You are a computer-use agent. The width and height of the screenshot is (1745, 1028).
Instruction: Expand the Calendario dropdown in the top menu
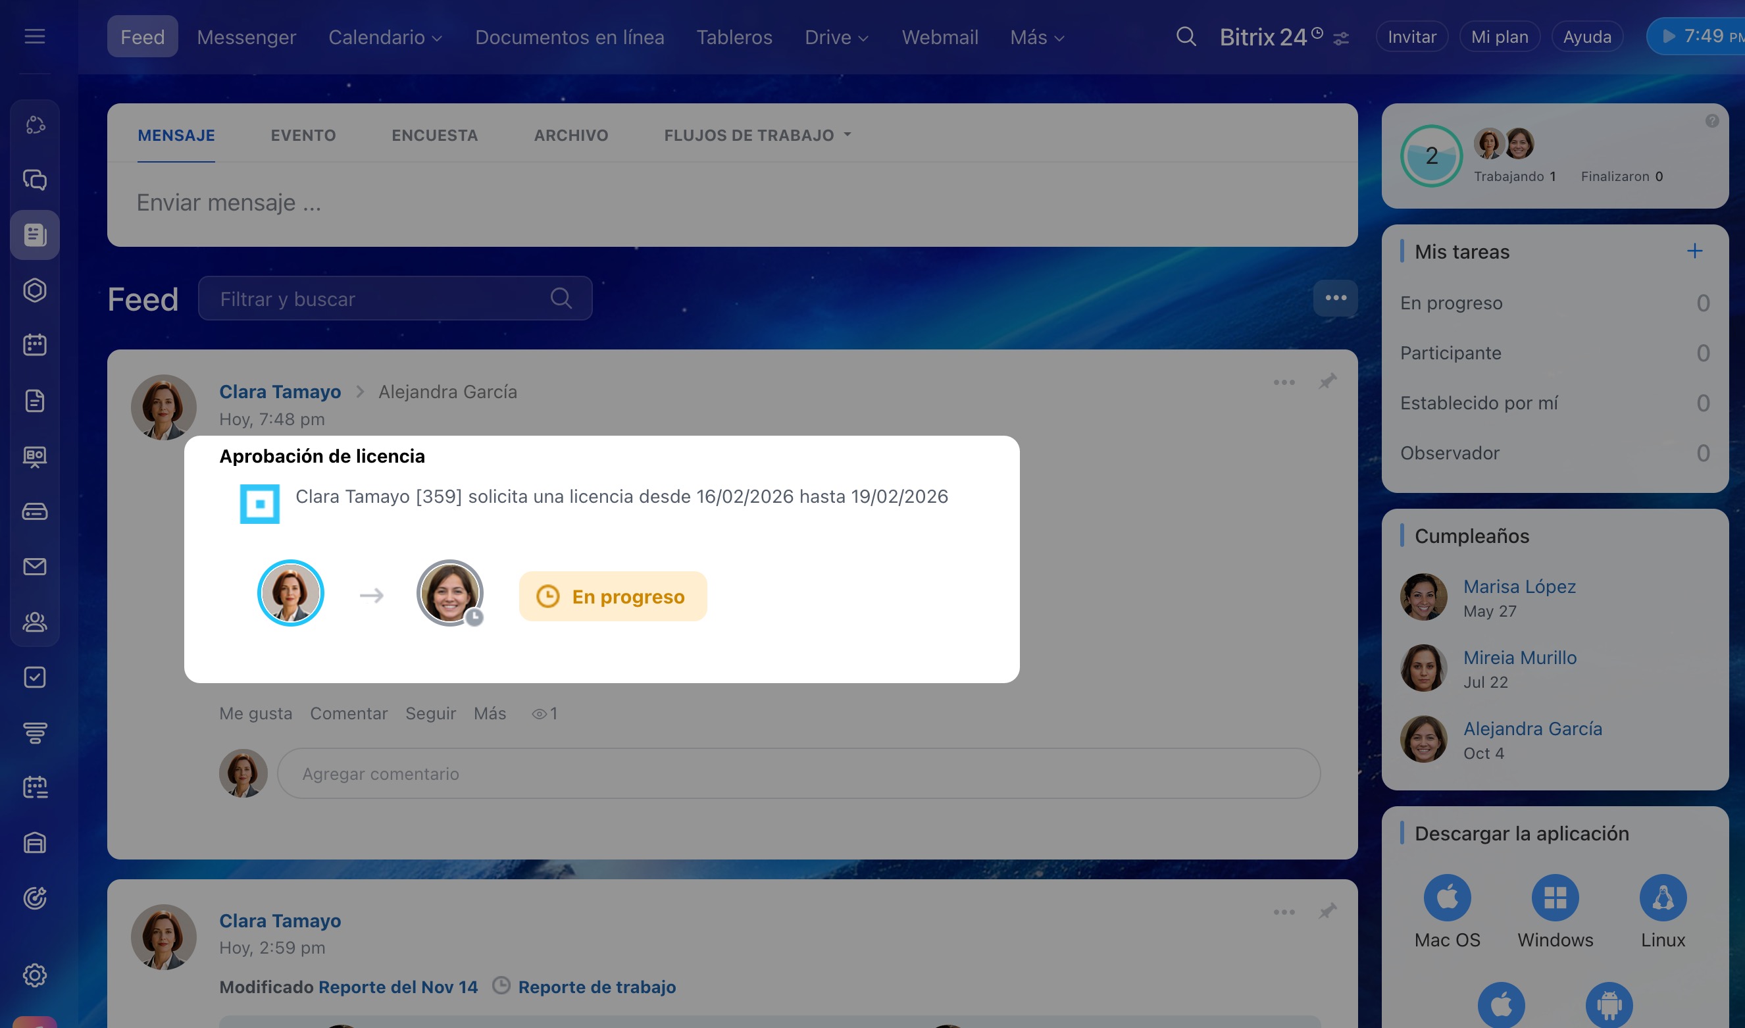[x=385, y=38]
